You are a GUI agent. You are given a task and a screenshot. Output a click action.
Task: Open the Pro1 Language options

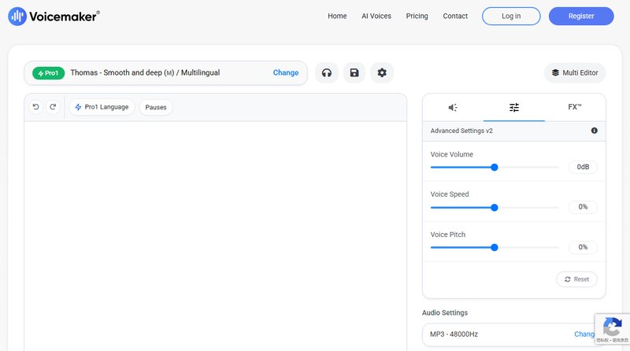(102, 107)
